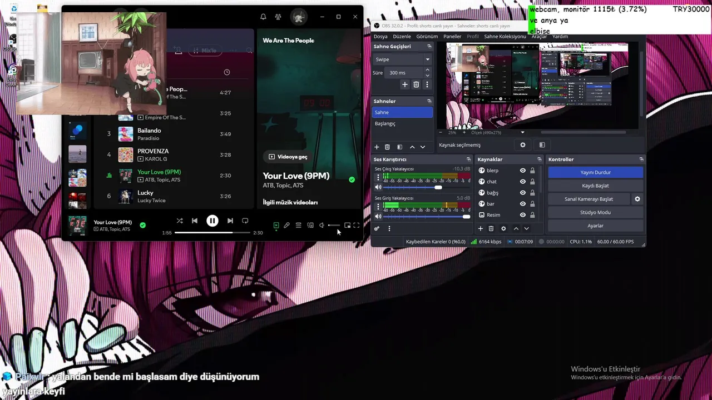Unlock the chat source
The height and width of the screenshot is (400, 712).
pos(532,182)
